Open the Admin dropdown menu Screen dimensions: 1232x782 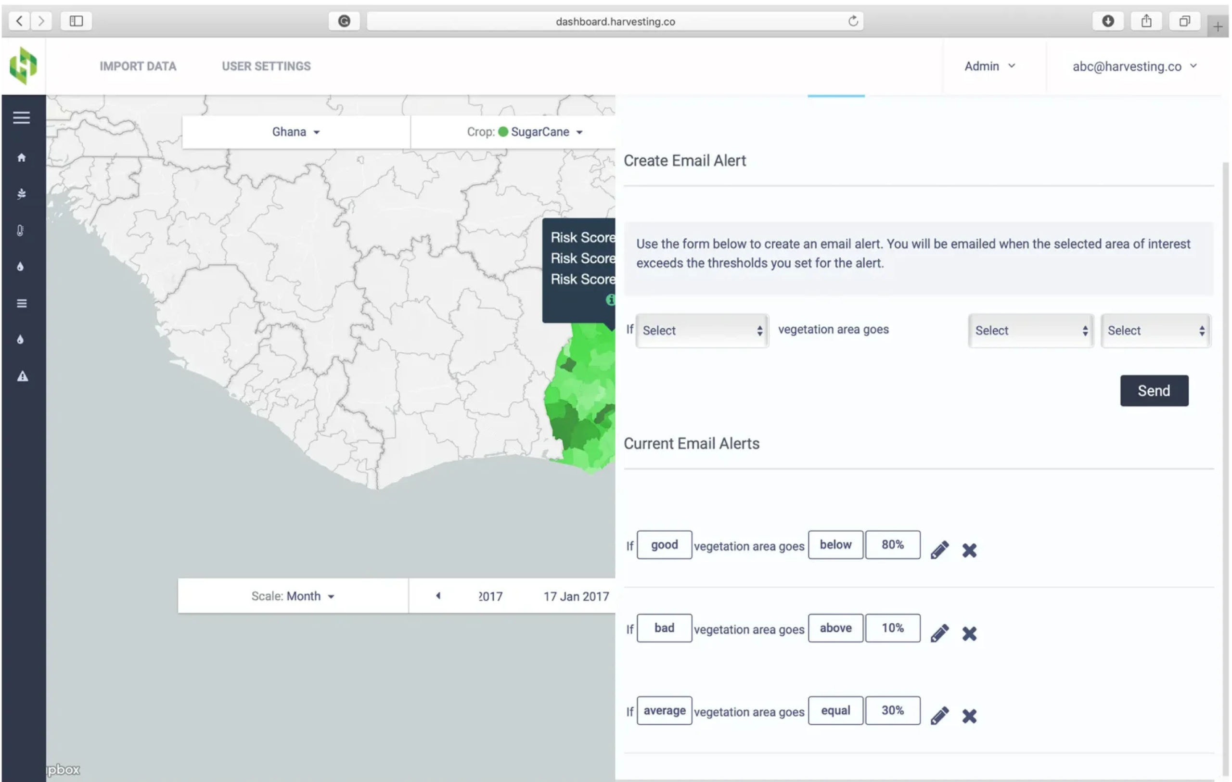(989, 66)
